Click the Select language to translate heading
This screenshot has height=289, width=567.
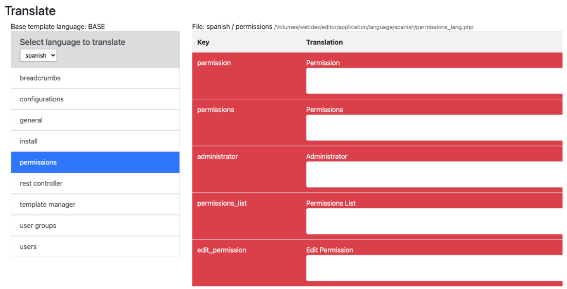point(73,42)
